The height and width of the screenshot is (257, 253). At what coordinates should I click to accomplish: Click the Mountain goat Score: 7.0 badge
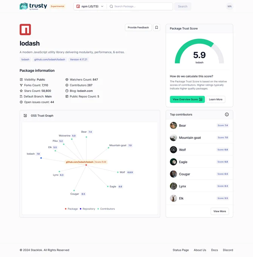[223, 138]
